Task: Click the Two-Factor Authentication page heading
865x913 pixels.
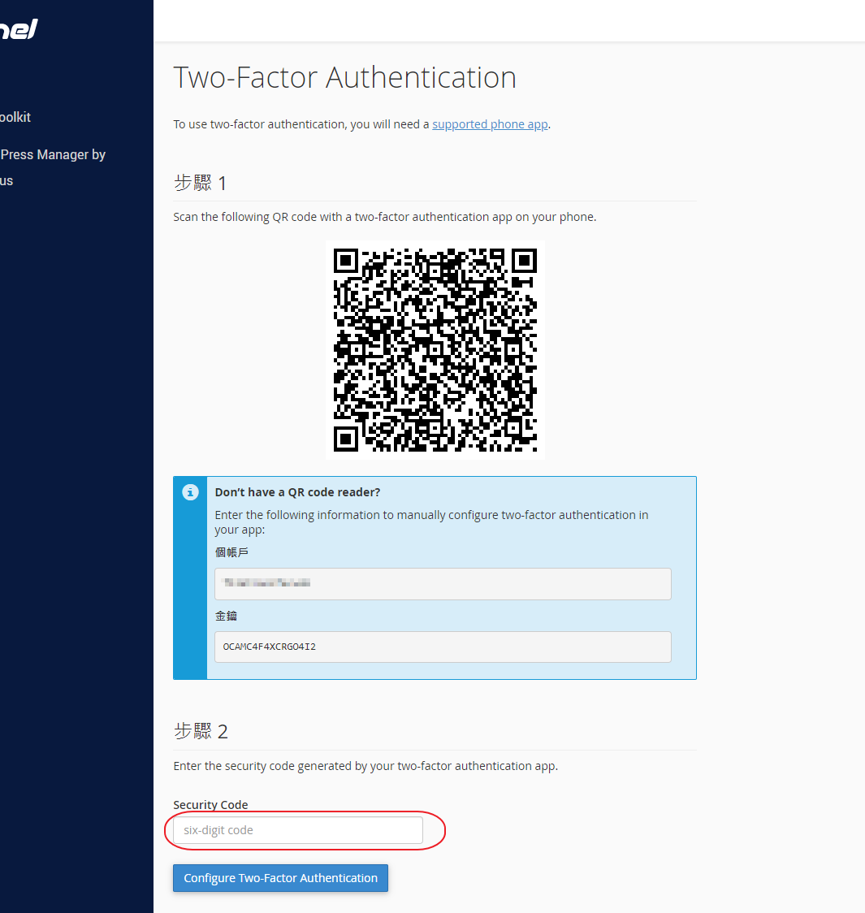Action: (x=344, y=78)
